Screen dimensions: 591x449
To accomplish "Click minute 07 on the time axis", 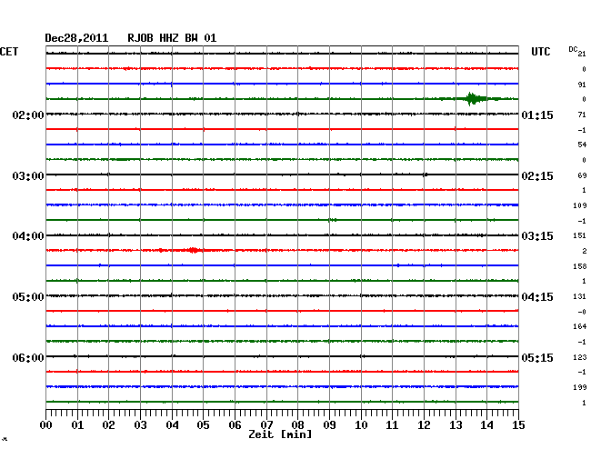I will click(266, 424).
